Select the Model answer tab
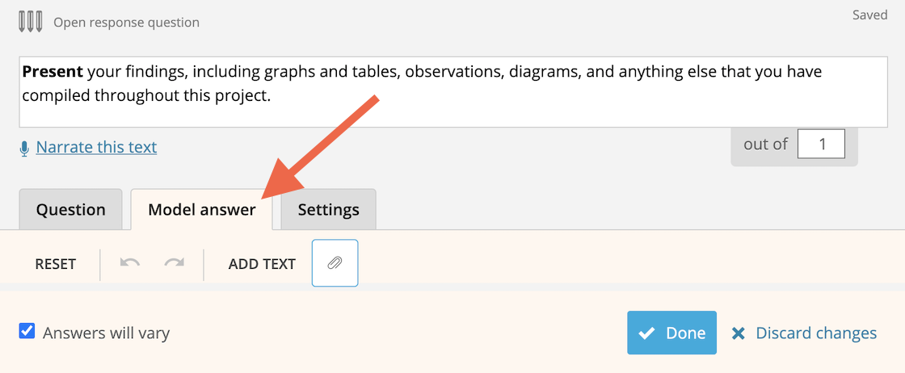This screenshot has height=373, width=905. point(201,209)
